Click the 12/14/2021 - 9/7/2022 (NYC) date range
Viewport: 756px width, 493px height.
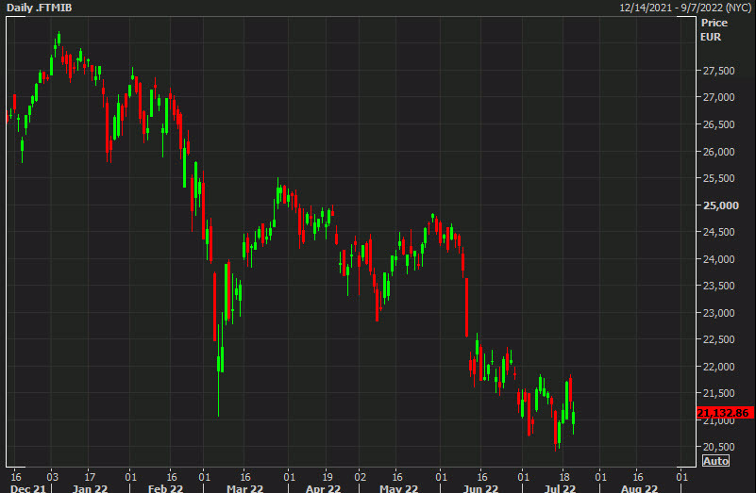tap(685, 8)
